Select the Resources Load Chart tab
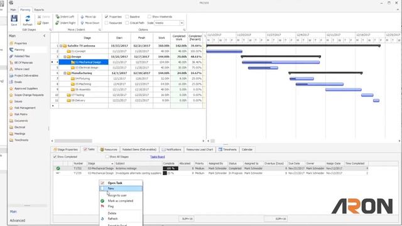The height and width of the screenshot is (226, 402). pyautogui.click(x=200, y=149)
